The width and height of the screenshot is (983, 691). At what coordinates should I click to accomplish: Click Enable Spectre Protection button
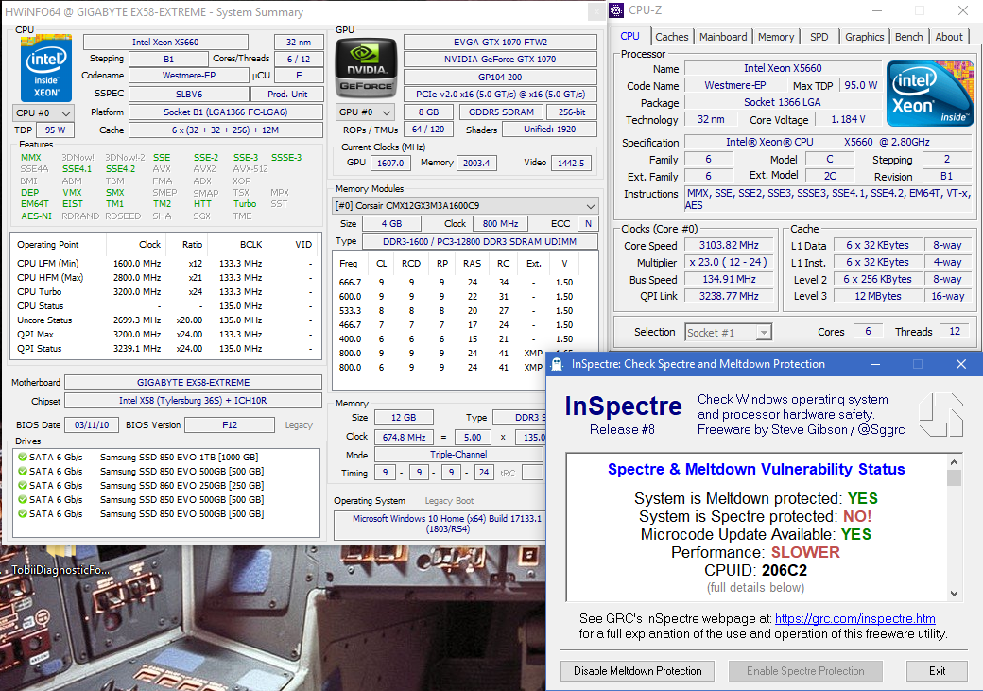805,671
